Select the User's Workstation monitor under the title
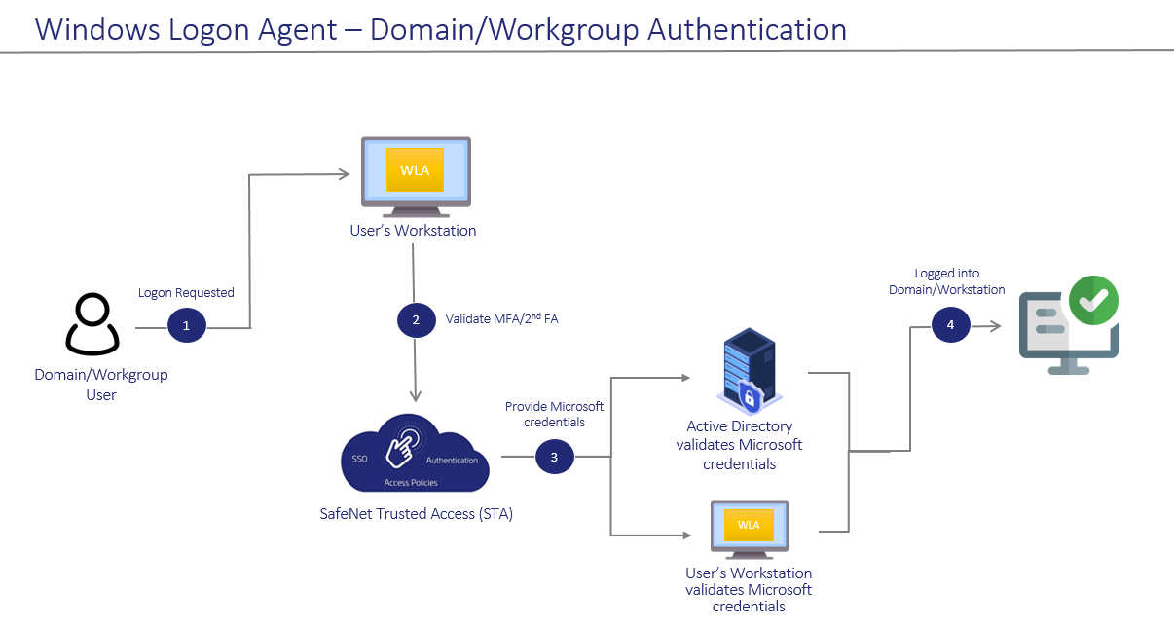 pyautogui.click(x=415, y=178)
